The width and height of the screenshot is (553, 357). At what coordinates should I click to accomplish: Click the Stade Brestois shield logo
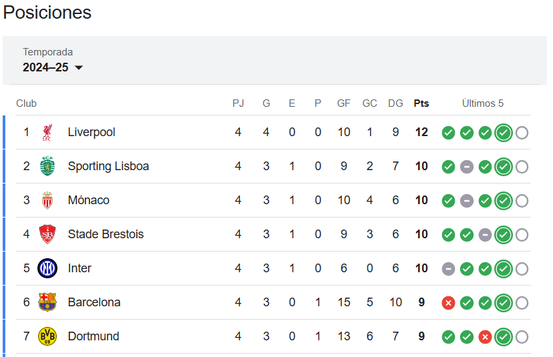pos(47,234)
